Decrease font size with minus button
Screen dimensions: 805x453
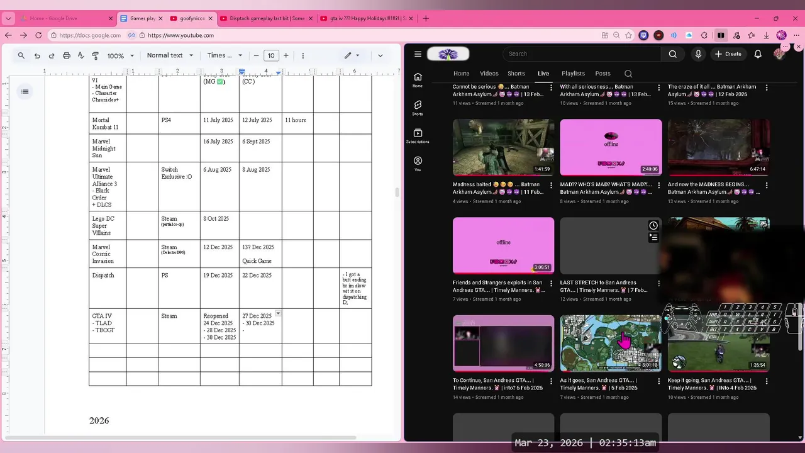pos(256,55)
